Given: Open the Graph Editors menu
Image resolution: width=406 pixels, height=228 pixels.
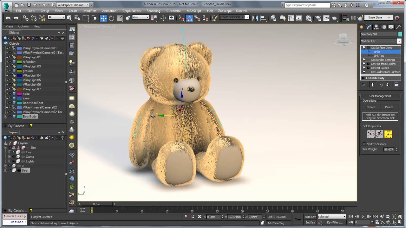Looking at the screenshot, I should click(131, 11).
